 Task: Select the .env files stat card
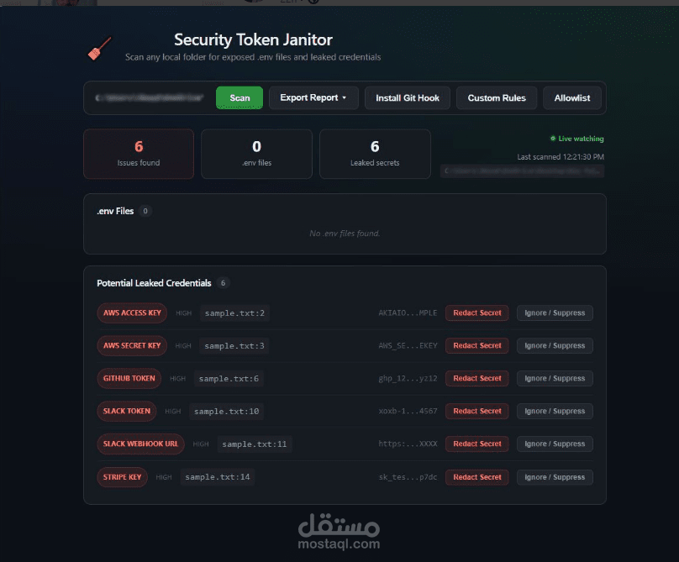point(257,154)
